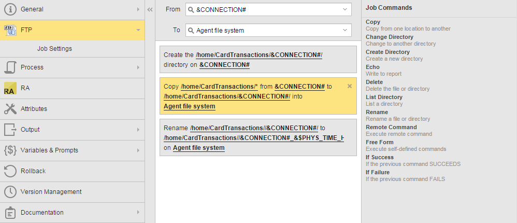
Task: Add the Create Directory job command
Action: [387, 52]
